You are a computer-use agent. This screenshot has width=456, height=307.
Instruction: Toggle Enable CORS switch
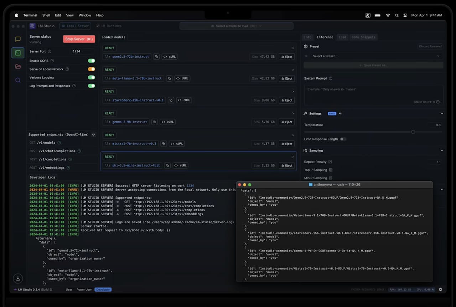(x=92, y=61)
